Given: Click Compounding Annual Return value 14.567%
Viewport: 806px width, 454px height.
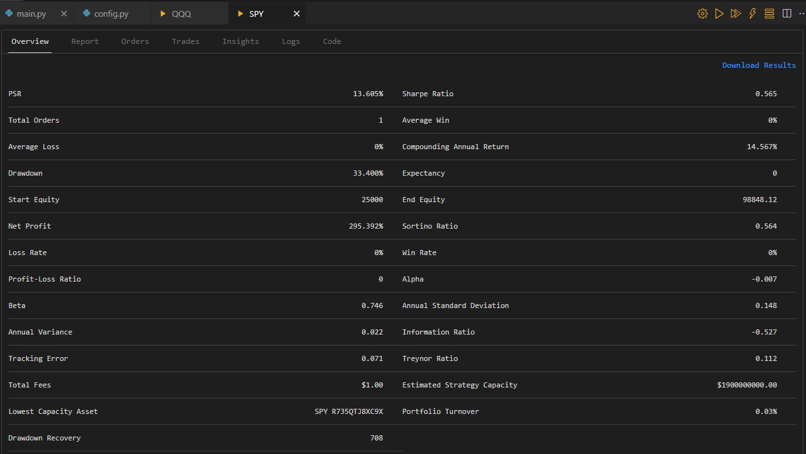Looking at the screenshot, I should tap(761, 147).
